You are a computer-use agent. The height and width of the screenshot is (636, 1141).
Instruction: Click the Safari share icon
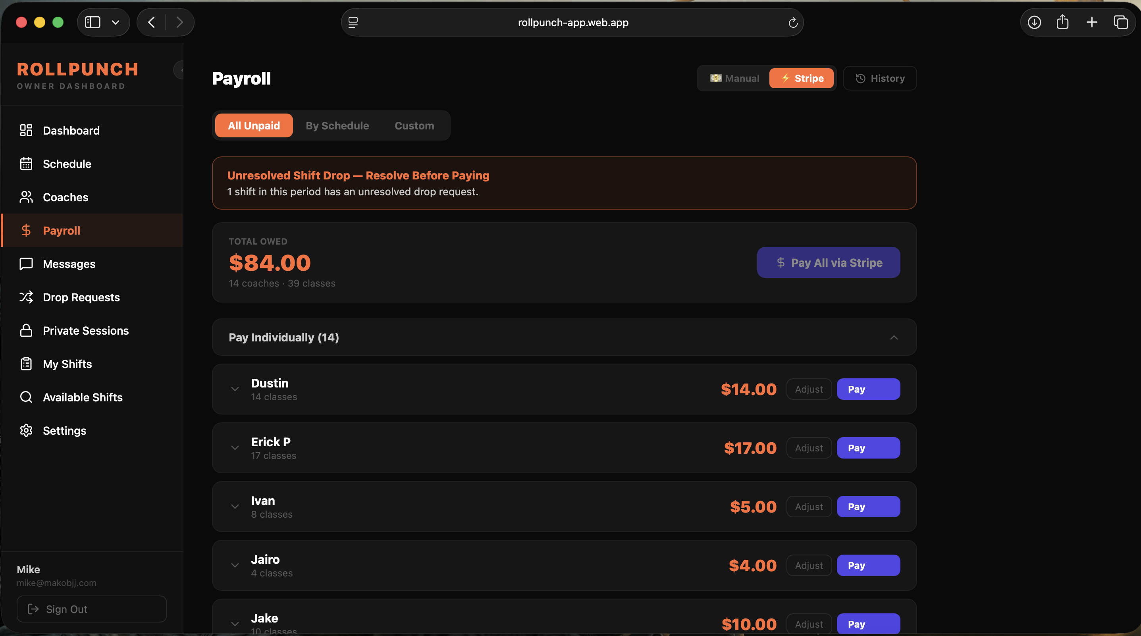click(1063, 22)
